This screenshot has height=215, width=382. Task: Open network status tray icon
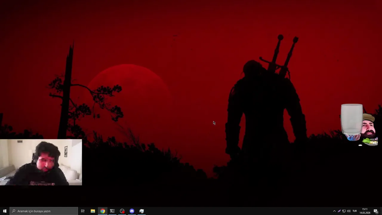click(344, 211)
